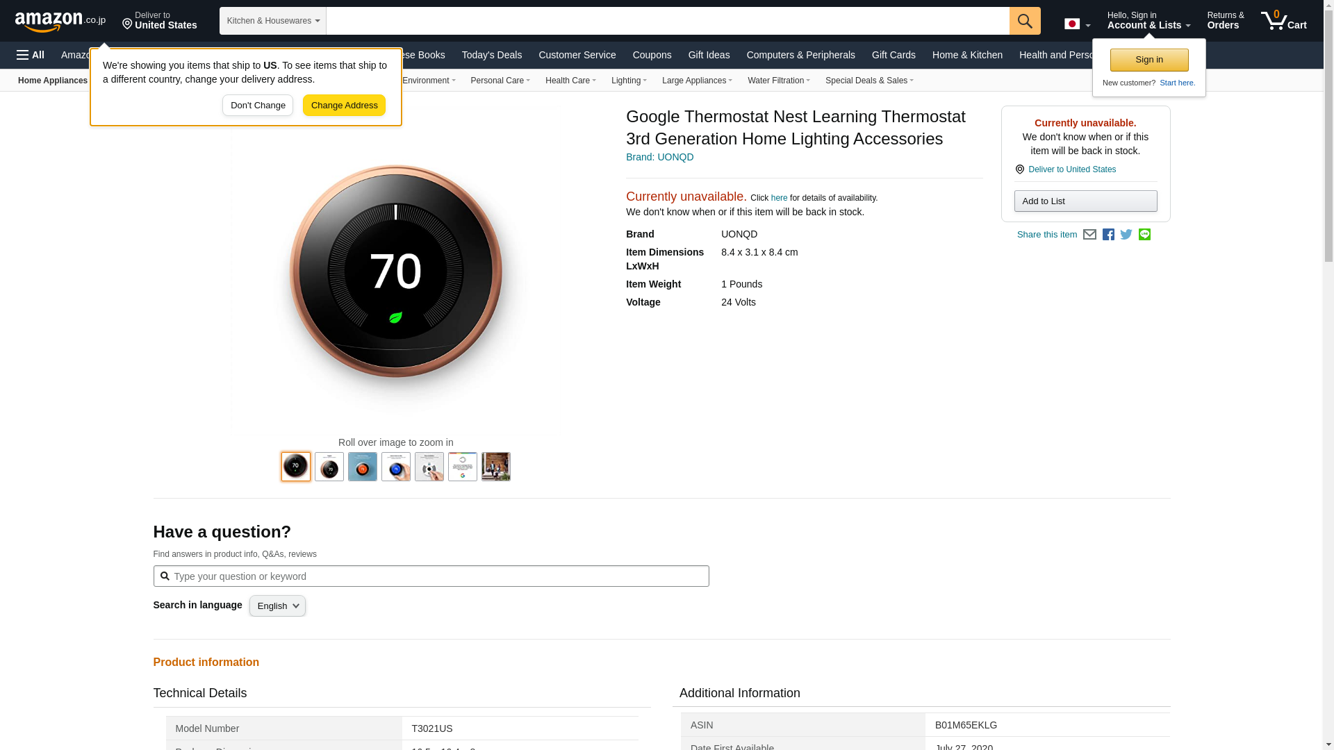
Task: Click the yellow Sign in button
Action: 1148,60
